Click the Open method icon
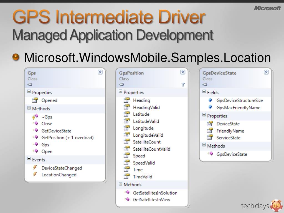Image resolution: width=284 pixels, height=213 pixels. tap(35, 151)
